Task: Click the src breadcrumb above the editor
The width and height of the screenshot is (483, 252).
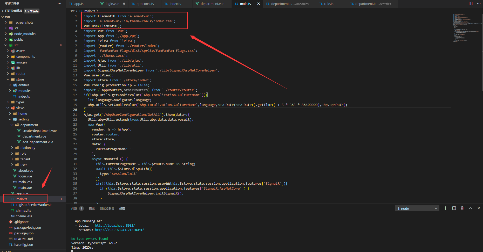Action: click(x=72, y=11)
